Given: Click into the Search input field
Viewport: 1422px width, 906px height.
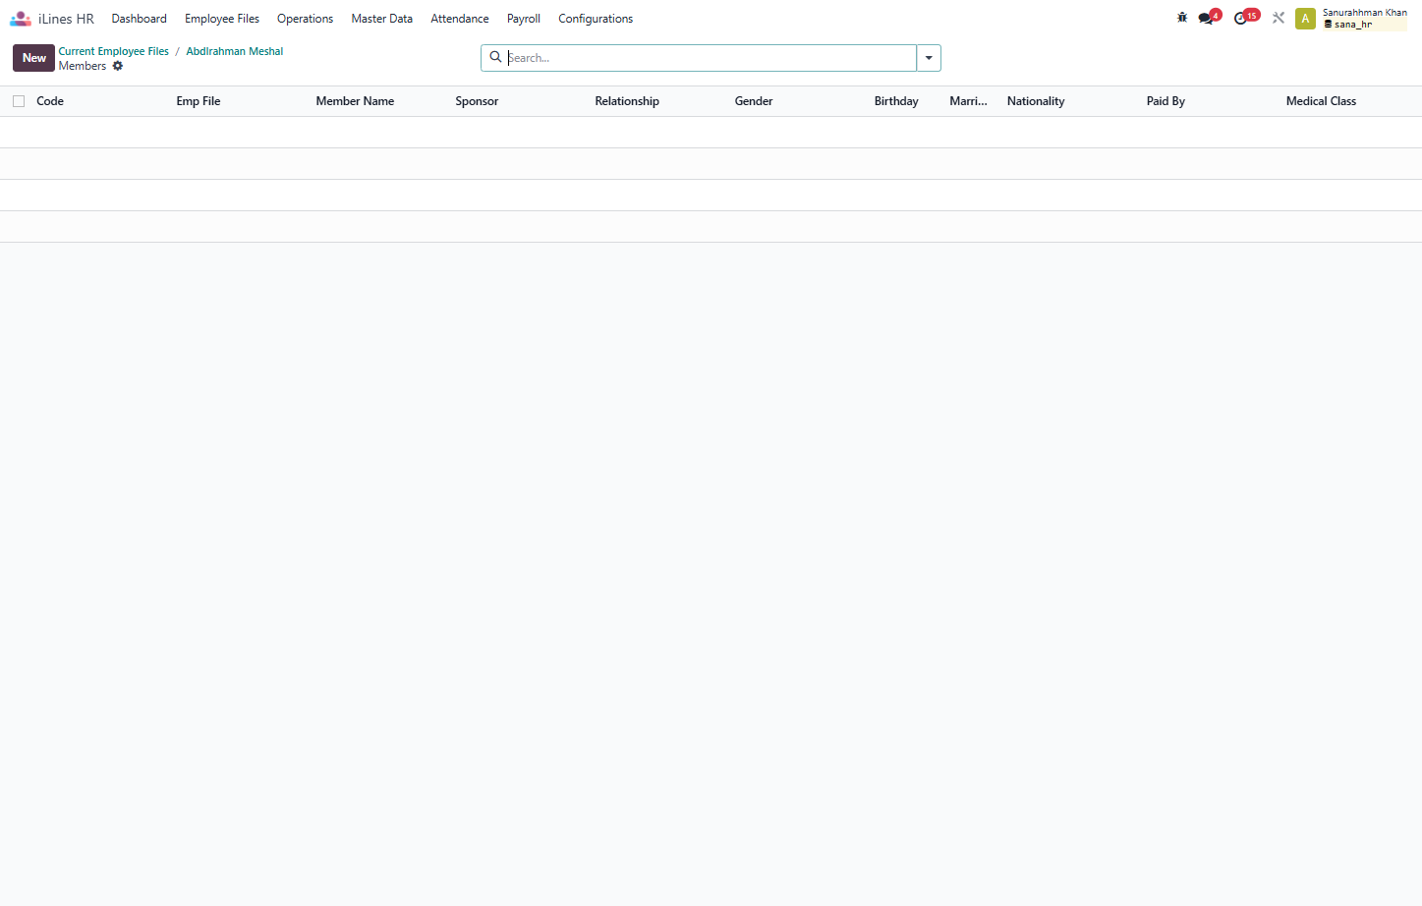Looking at the screenshot, I should pyautogui.click(x=710, y=58).
